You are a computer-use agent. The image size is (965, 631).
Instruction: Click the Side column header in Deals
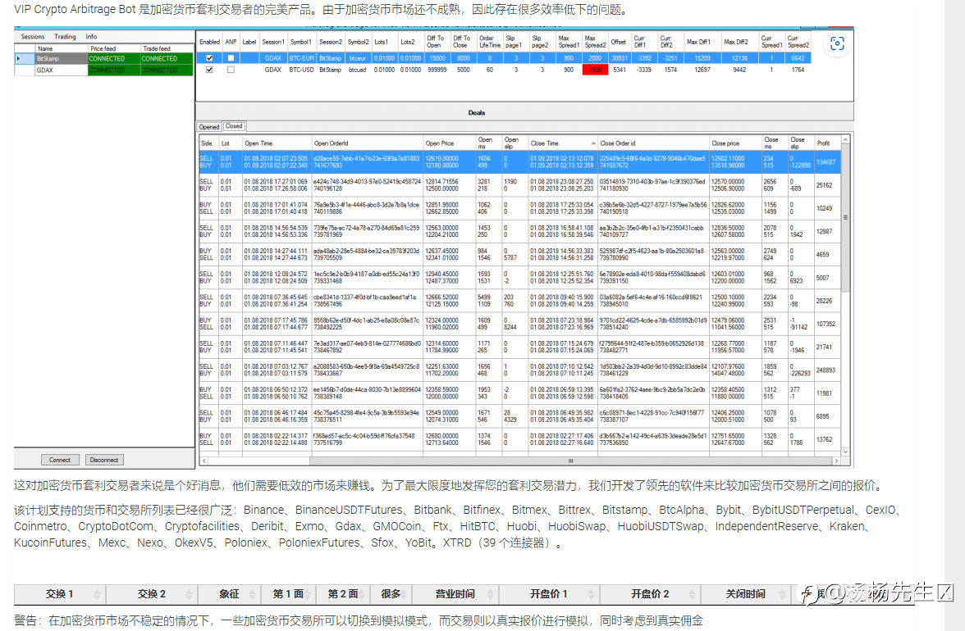[208, 143]
